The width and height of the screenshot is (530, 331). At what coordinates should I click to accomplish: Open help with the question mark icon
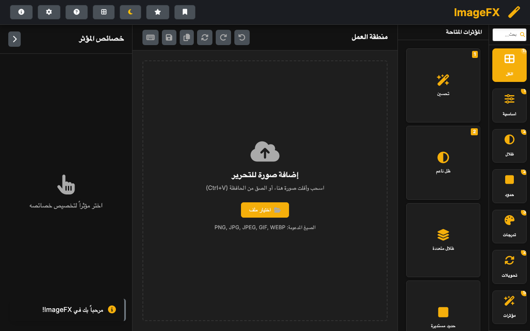pos(77,12)
